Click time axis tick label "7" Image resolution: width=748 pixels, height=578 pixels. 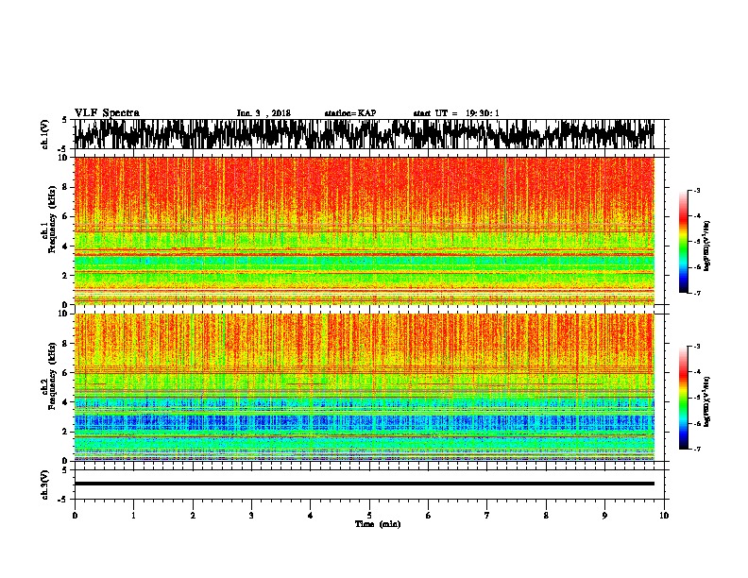(x=487, y=515)
